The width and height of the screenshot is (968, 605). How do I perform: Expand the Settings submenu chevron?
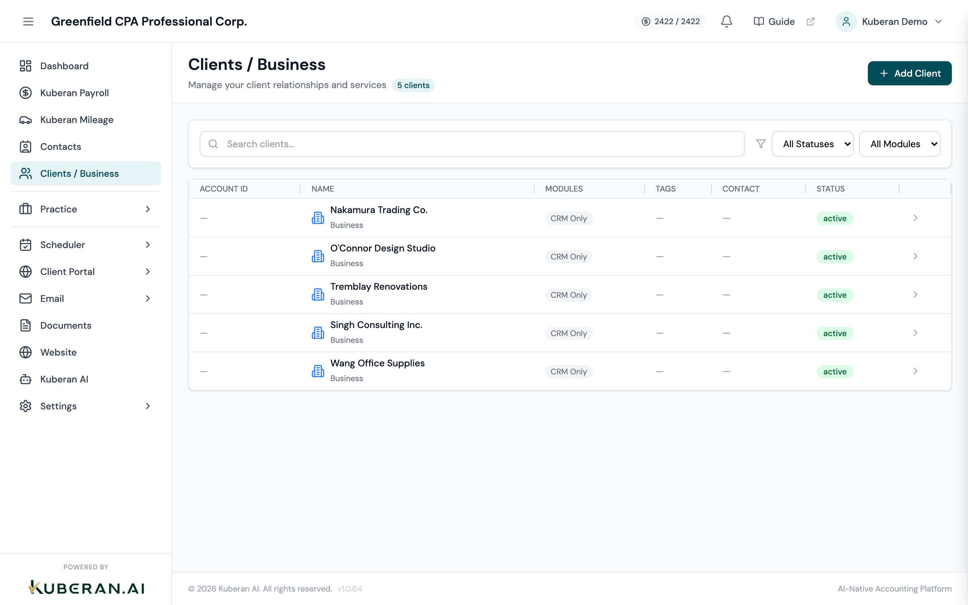tap(148, 406)
